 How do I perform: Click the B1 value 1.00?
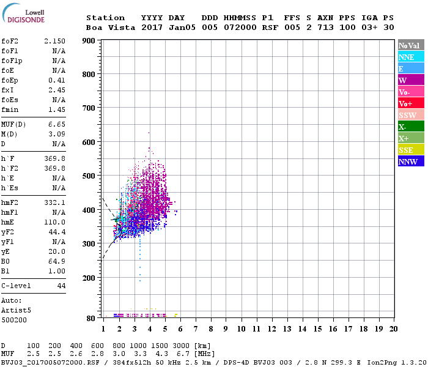point(57,271)
